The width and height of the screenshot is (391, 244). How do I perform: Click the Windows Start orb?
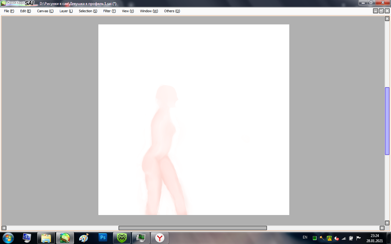coord(8,238)
